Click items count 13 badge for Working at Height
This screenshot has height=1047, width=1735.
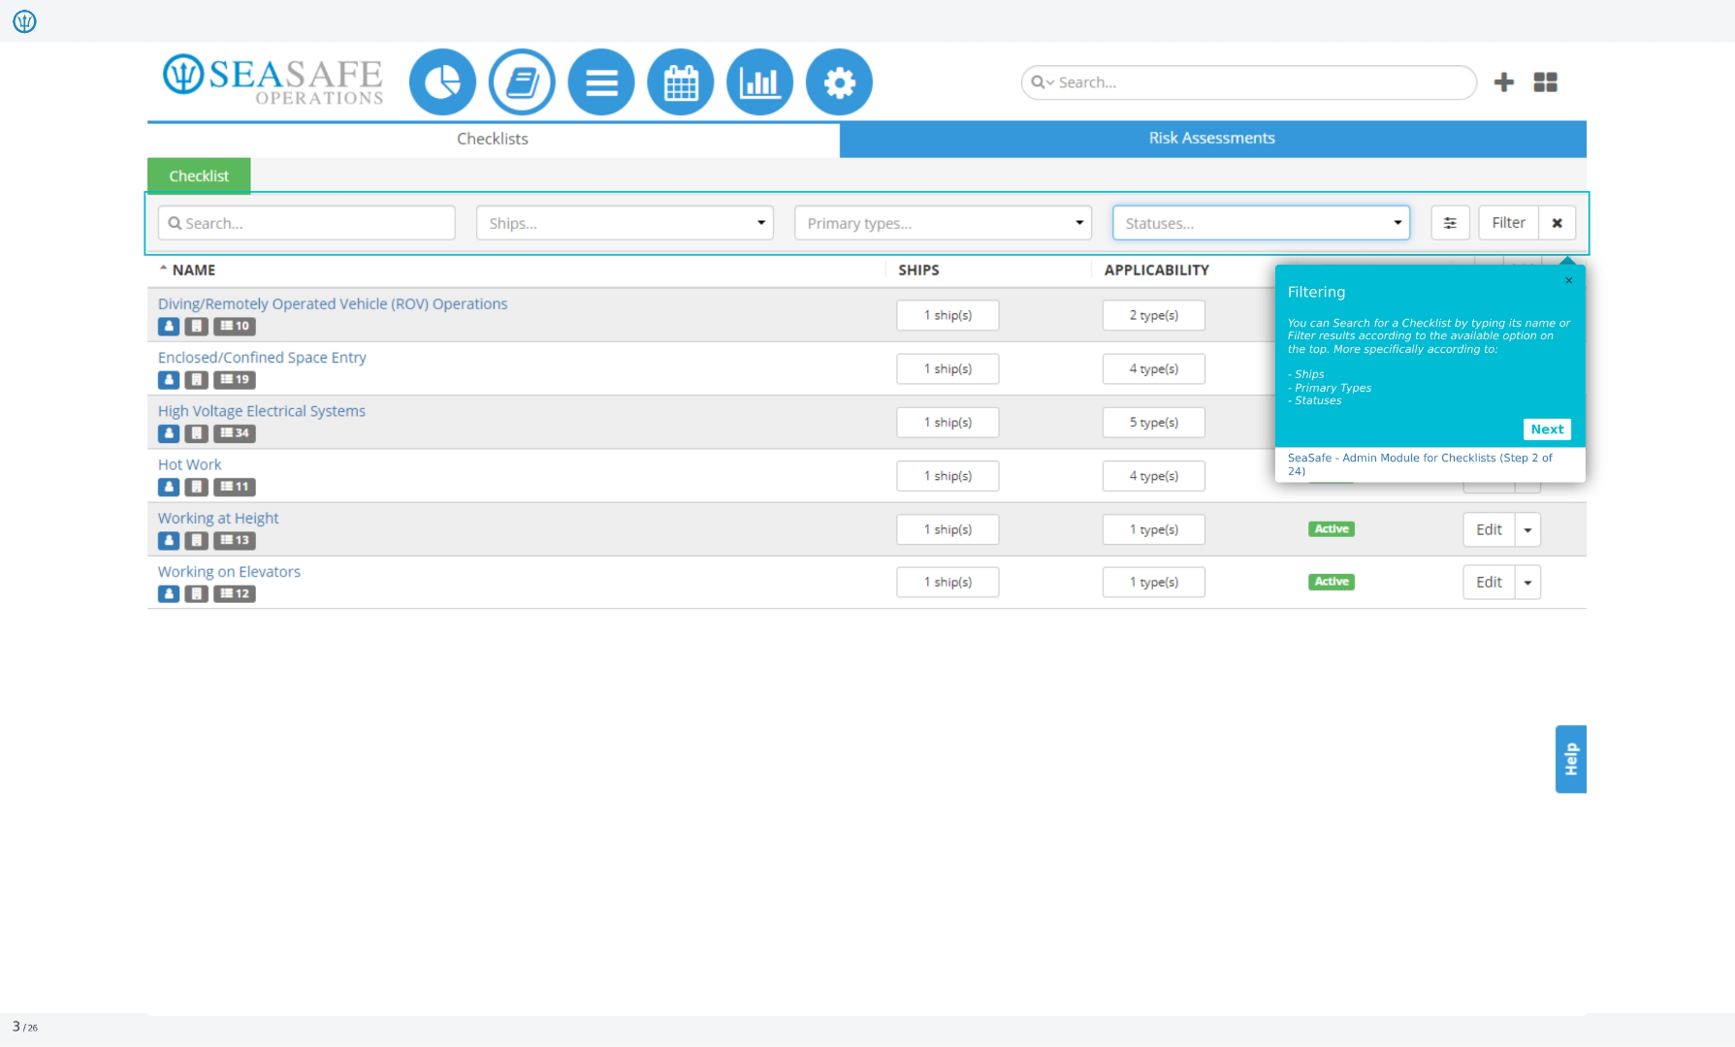[235, 541]
